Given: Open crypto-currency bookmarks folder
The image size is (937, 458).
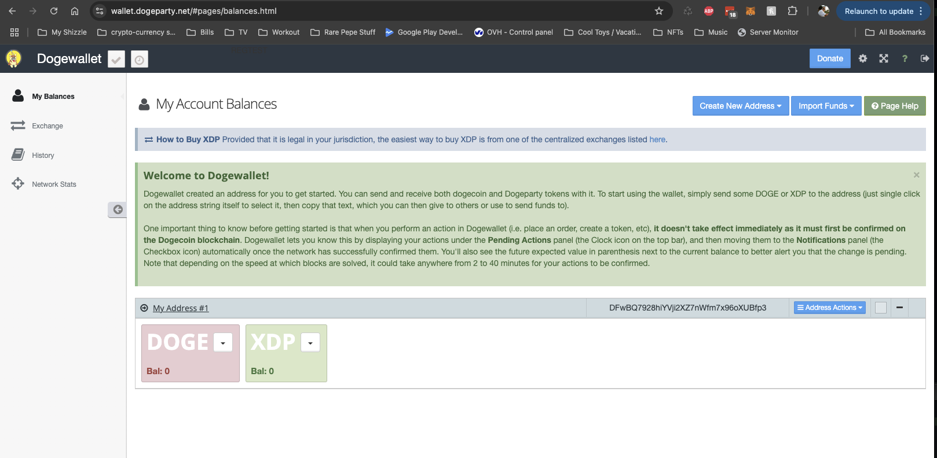Looking at the screenshot, I should [x=137, y=32].
